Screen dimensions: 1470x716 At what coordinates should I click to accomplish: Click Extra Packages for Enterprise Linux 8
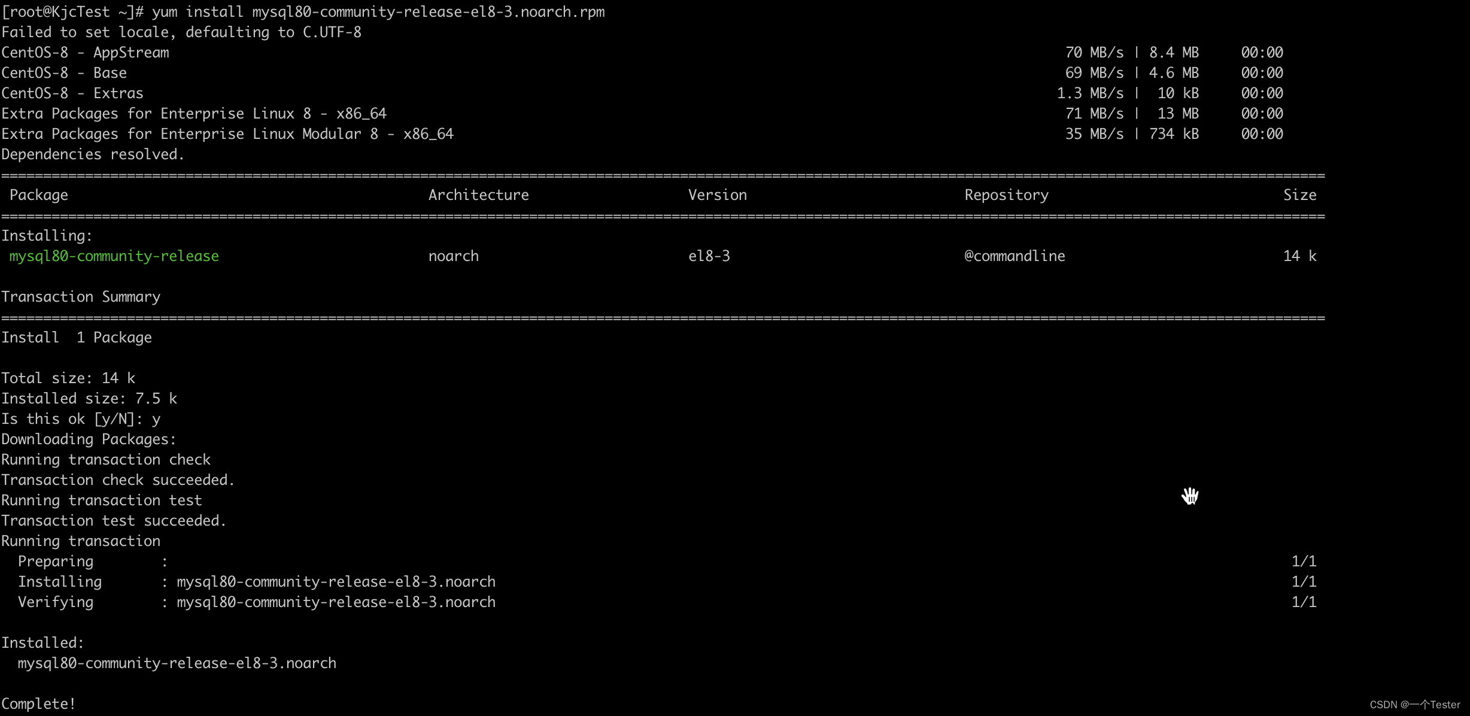[x=194, y=113]
